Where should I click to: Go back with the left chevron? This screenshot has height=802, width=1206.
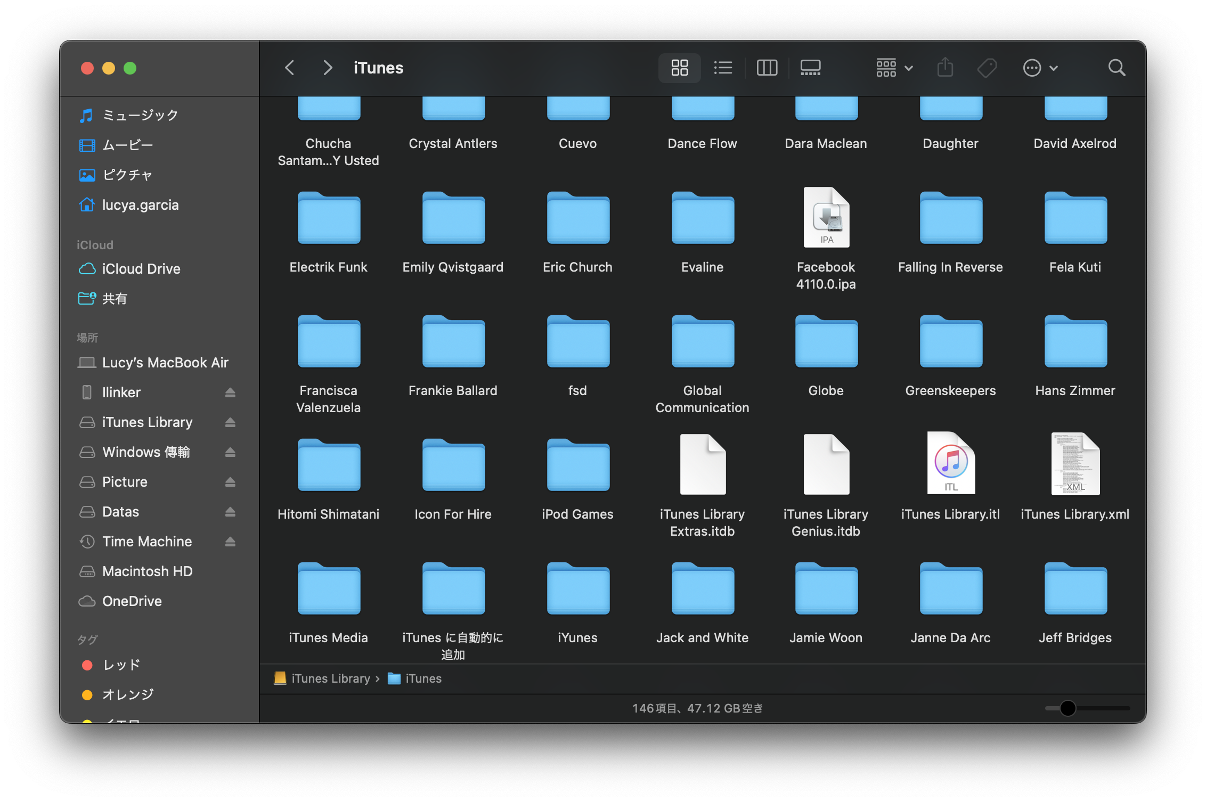pos(290,68)
